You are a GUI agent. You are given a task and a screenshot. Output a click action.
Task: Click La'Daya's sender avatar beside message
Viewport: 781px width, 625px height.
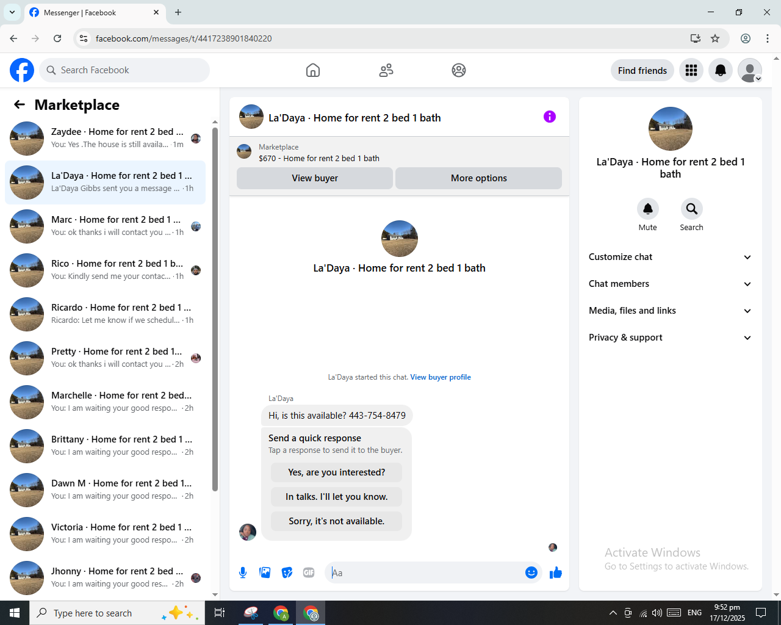point(248,532)
